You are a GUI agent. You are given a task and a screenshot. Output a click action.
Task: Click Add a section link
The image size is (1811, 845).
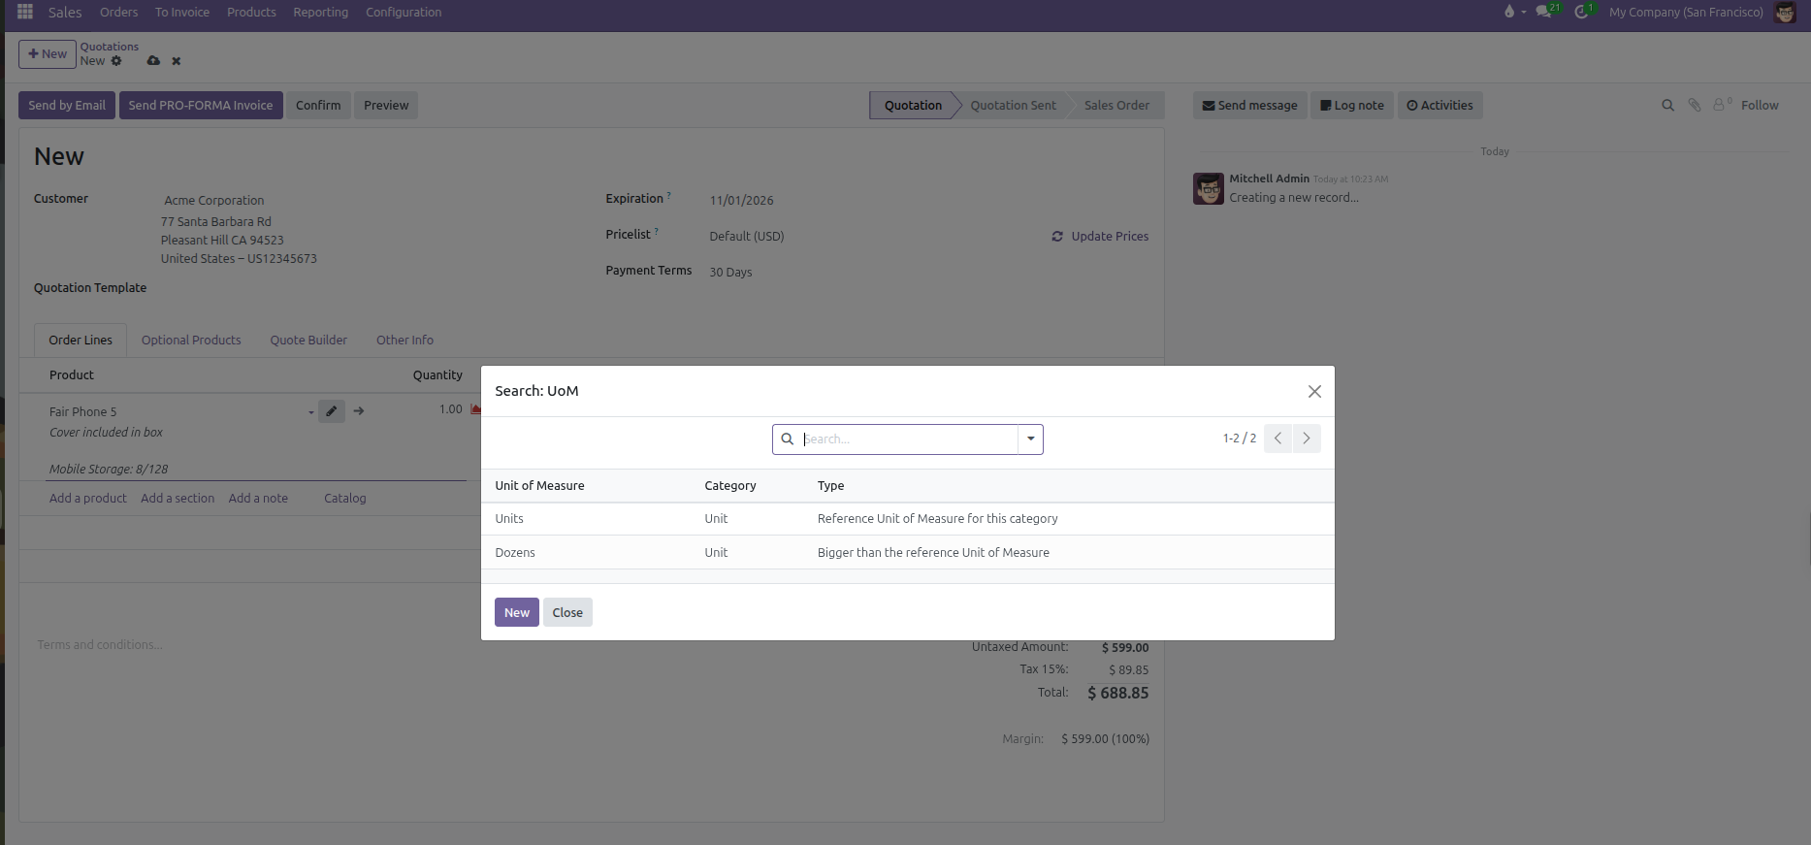pos(178,498)
